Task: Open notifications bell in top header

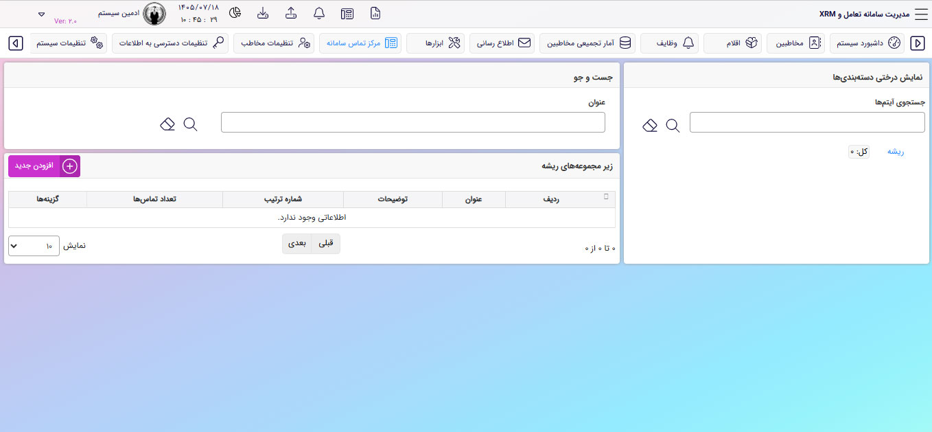Action: (x=319, y=14)
